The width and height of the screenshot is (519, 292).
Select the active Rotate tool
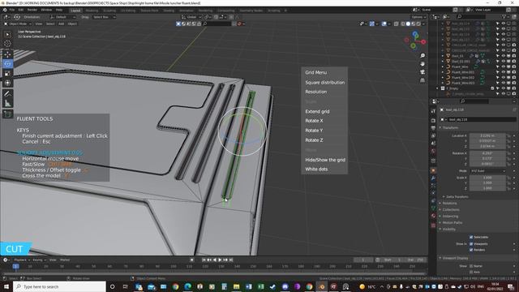(x=7, y=63)
